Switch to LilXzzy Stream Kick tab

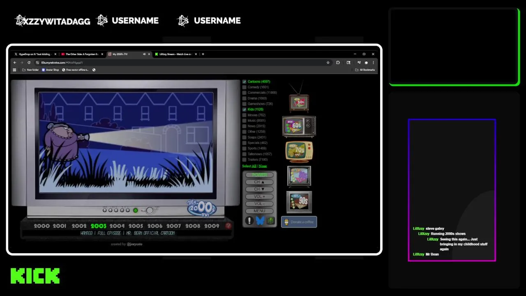[x=176, y=54]
